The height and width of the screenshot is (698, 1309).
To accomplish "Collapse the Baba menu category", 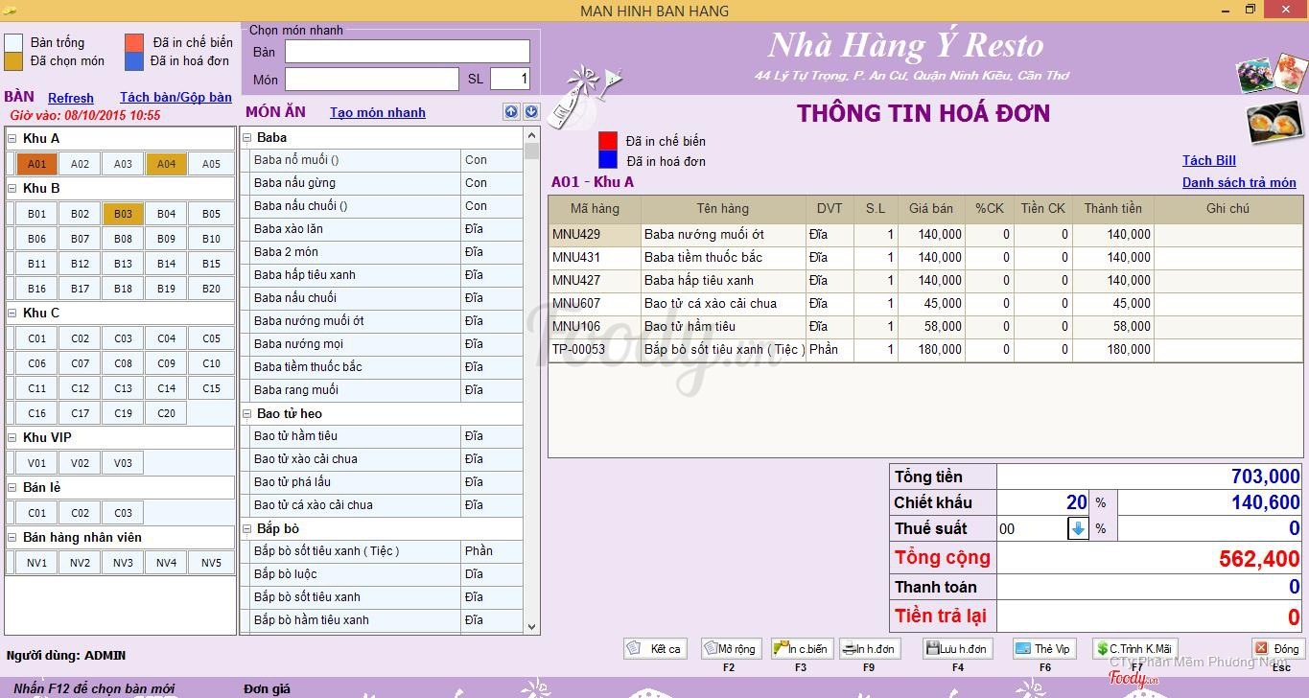I will tap(247, 138).
